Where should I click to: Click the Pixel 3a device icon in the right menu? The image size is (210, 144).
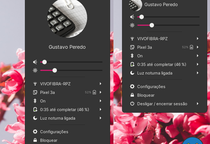coord(132,47)
